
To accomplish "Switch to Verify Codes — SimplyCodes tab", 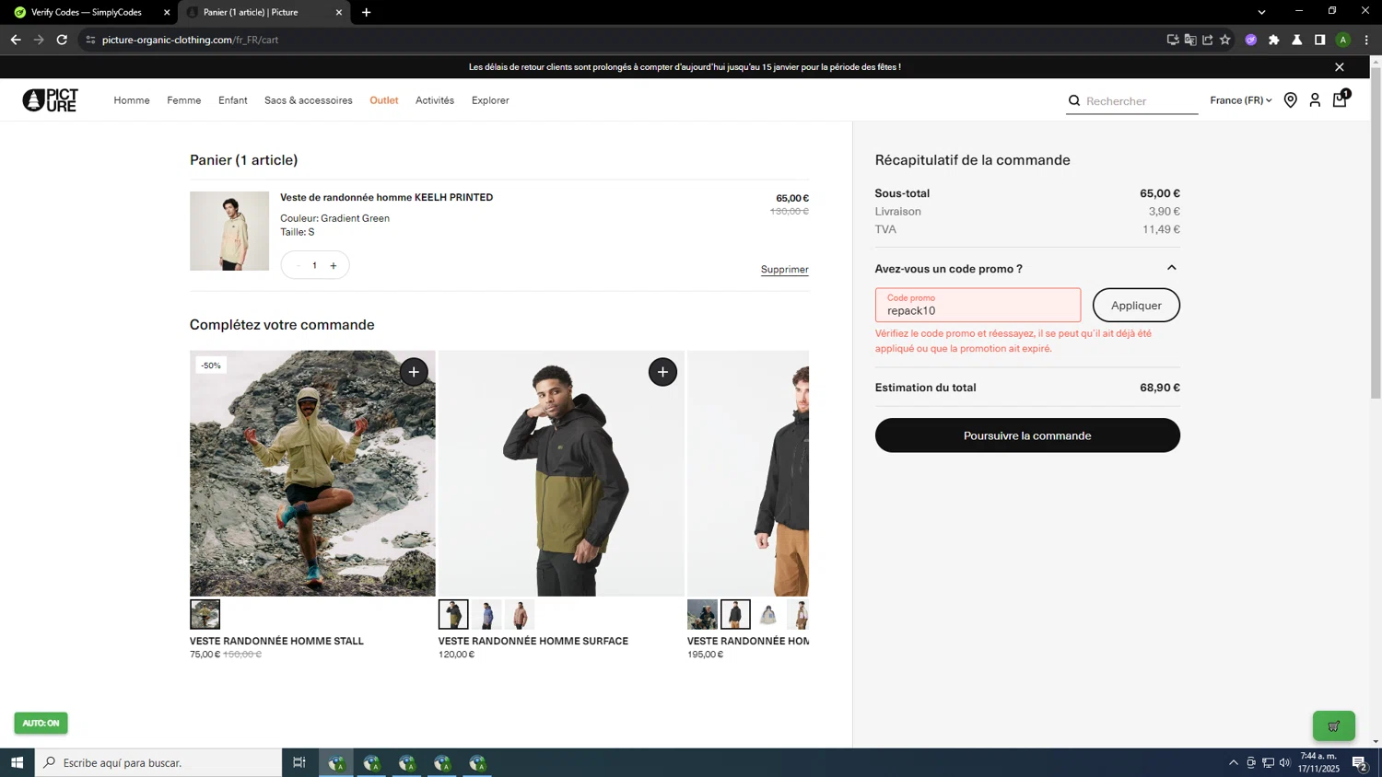I will (x=88, y=13).
